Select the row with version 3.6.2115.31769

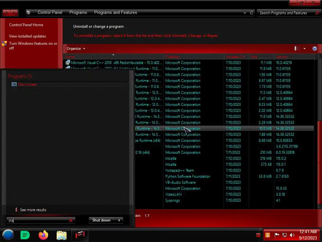[x=224, y=147]
